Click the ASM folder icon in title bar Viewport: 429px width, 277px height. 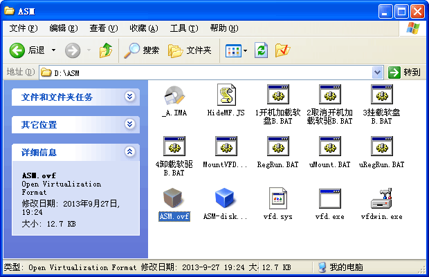tap(9, 11)
